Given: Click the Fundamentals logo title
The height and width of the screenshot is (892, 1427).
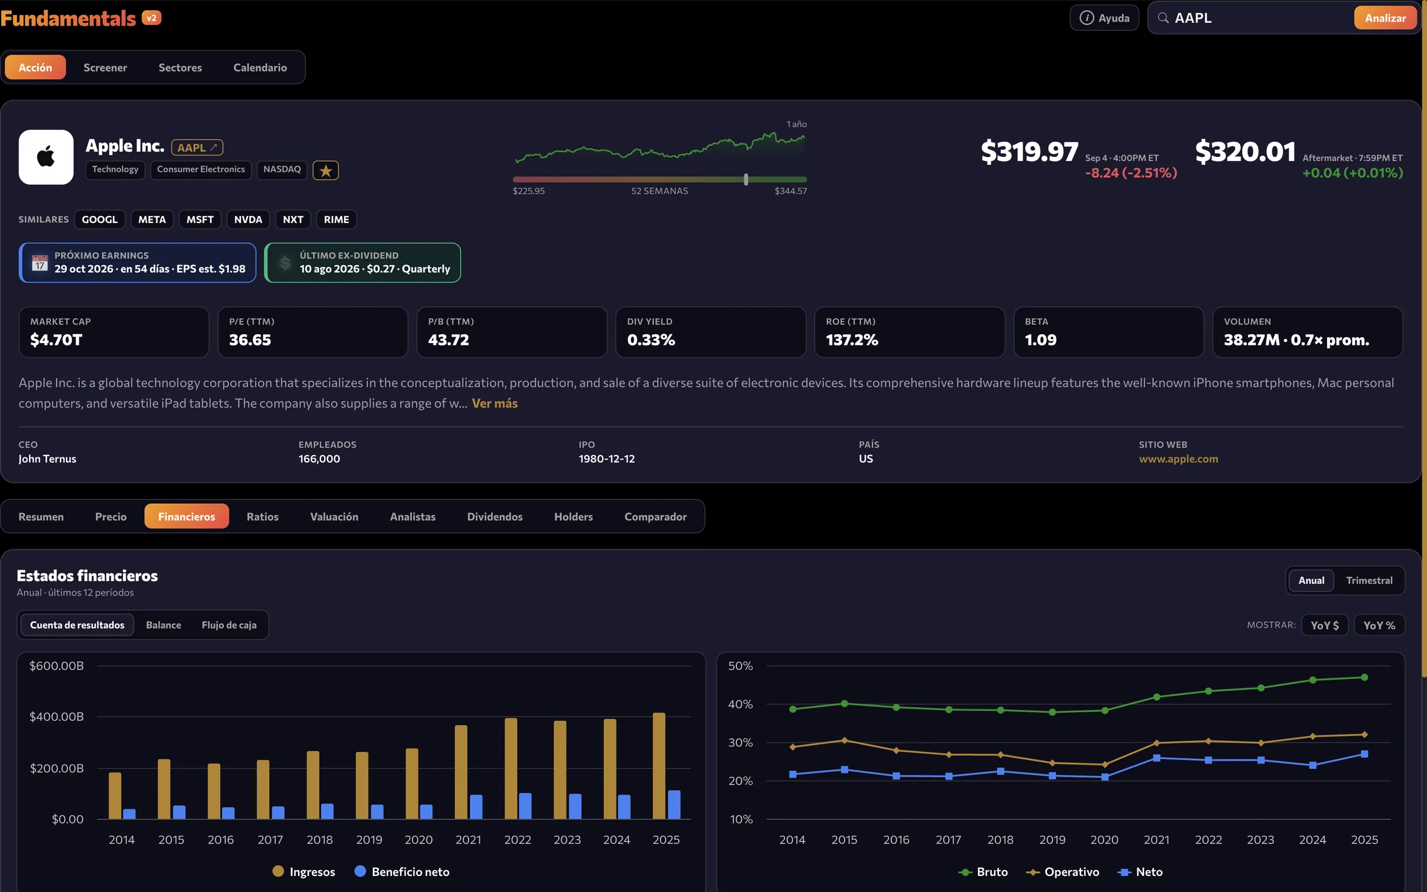Looking at the screenshot, I should point(68,18).
